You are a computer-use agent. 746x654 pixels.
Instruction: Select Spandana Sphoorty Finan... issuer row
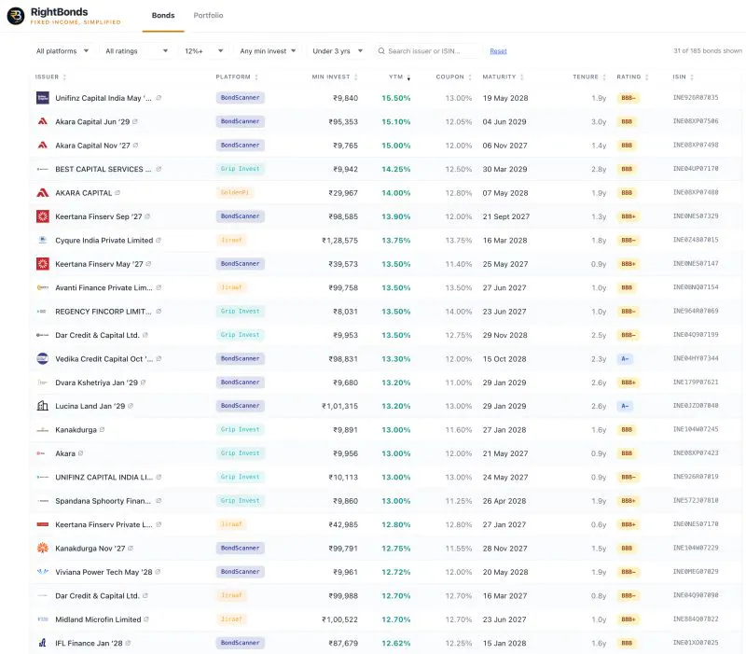click(385, 501)
